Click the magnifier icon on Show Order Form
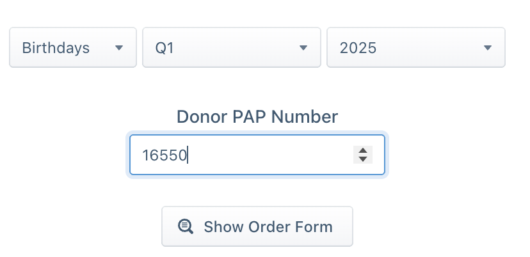 186,226
